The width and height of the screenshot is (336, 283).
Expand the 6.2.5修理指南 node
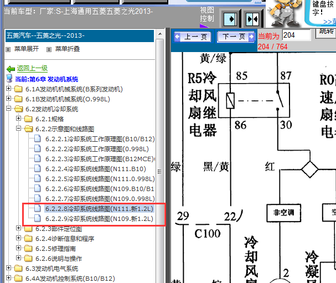18,248
